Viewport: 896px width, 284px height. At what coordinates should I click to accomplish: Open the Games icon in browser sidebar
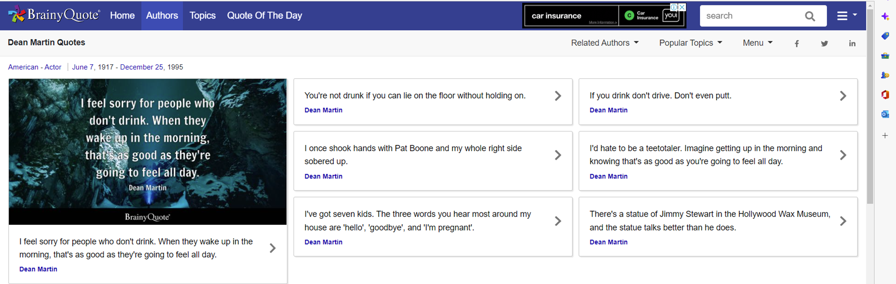tap(885, 75)
